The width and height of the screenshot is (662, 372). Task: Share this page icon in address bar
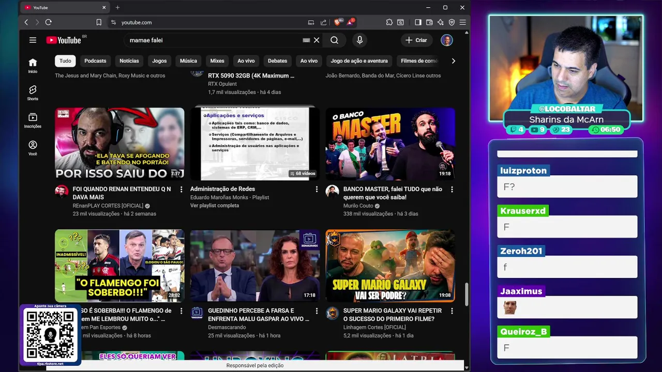coord(323,22)
